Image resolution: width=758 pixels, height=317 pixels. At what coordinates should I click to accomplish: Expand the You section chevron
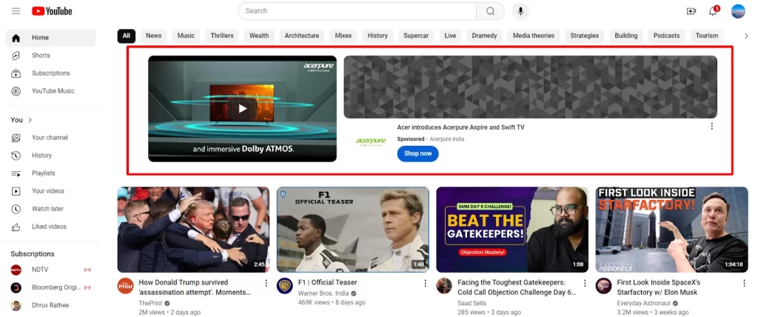point(30,120)
